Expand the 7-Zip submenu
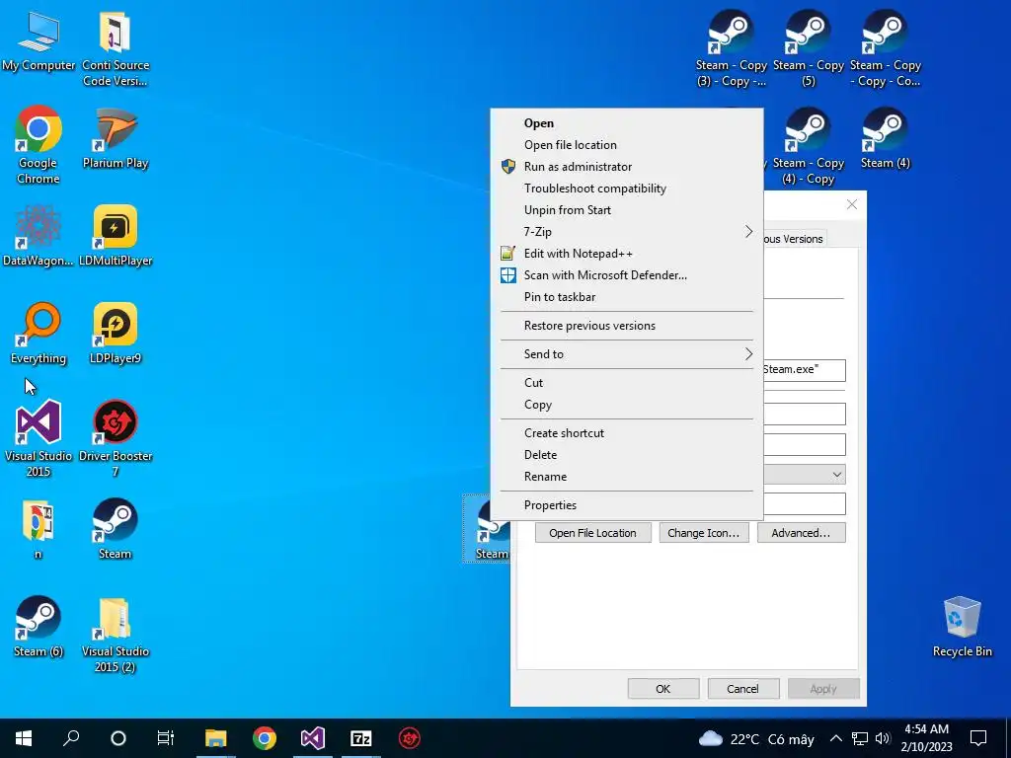The width and height of the screenshot is (1011, 758). coord(627,232)
